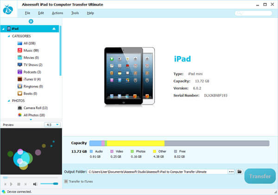This screenshot has width=278, height=195.
Task: Click the preview playback progress bar
Action: click(30, 177)
